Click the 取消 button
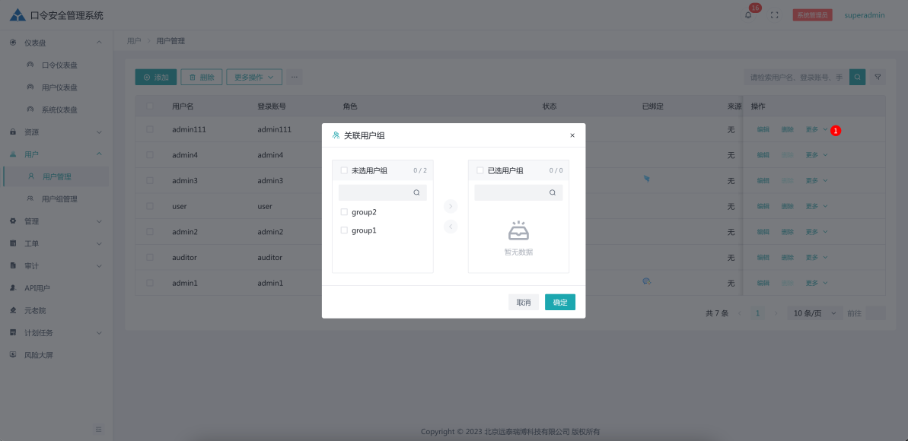 [524, 303]
